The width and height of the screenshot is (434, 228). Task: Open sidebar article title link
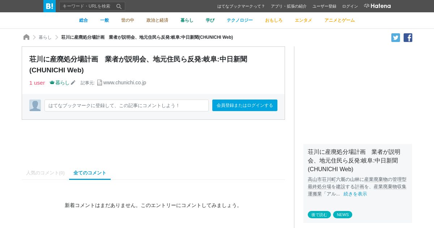click(354, 160)
